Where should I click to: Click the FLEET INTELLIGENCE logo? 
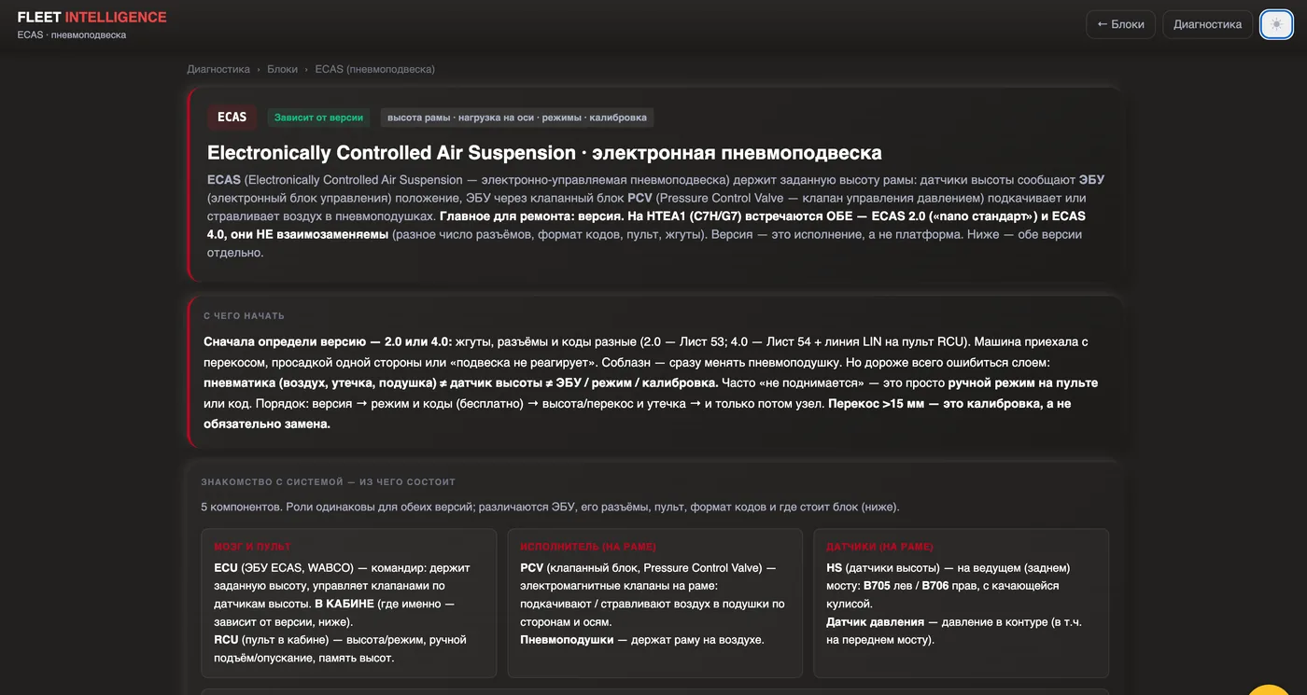pos(91,17)
